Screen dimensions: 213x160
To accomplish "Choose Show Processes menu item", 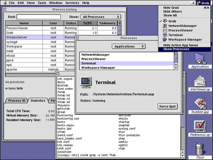I will pos(184,49).
